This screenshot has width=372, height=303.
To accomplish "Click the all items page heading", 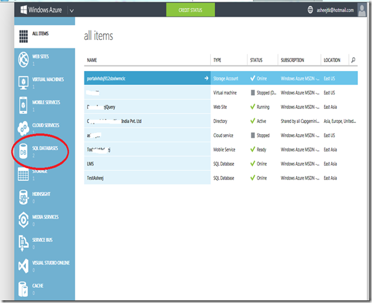I will click(98, 36).
